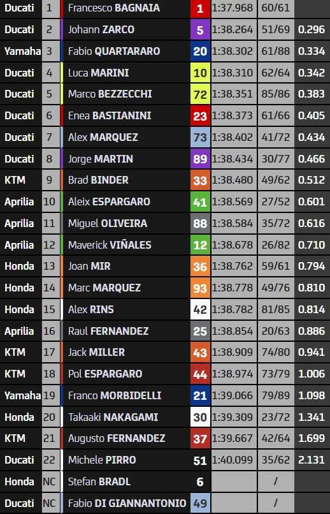Click the yellow number 72 badge
The image size is (330, 514).
(200, 94)
